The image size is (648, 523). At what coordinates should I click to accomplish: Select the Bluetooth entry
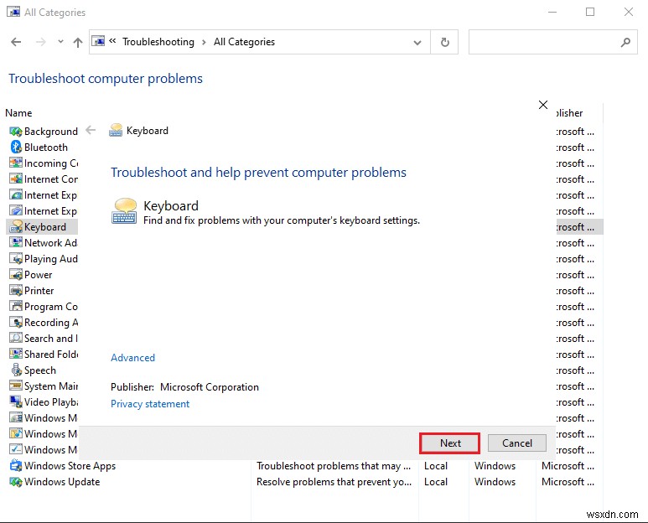point(45,147)
